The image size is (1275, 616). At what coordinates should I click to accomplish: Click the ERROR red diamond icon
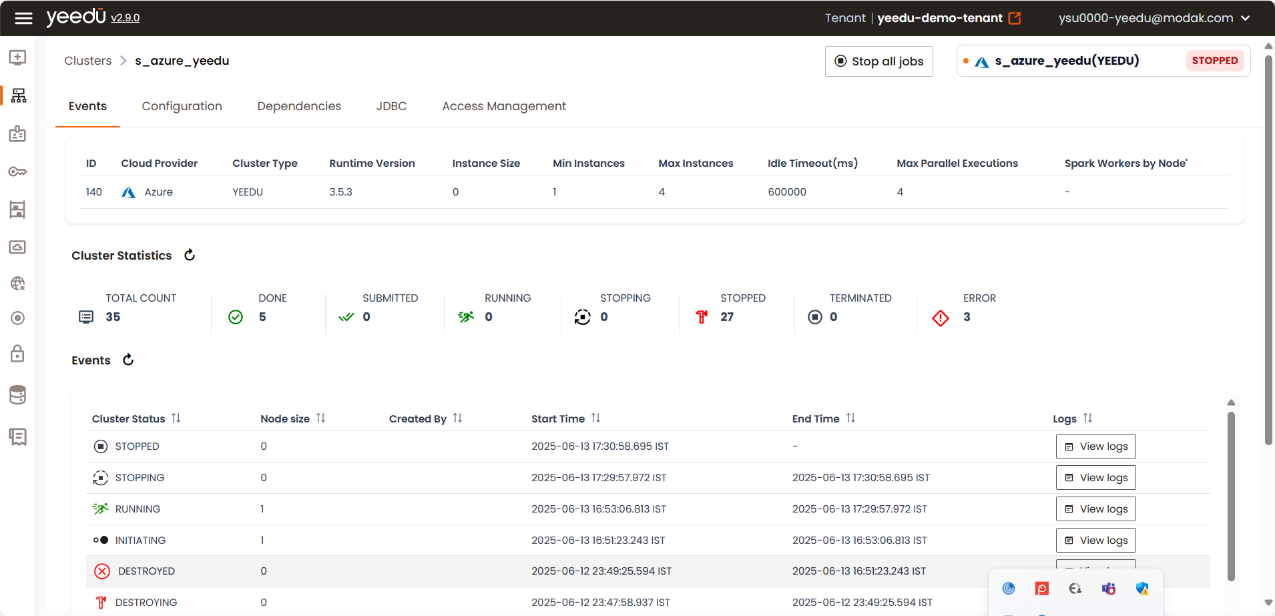click(941, 318)
